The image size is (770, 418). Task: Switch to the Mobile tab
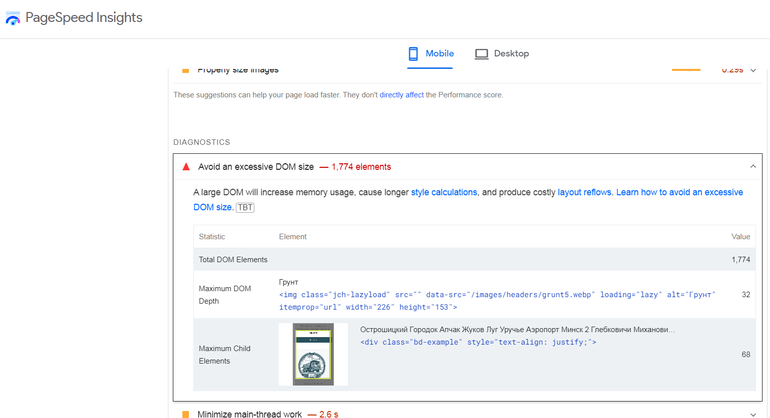coord(439,53)
